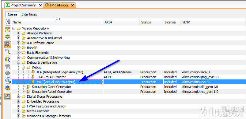
Task: Click the Vivado Repository folder icon
Action: tap(19, 28)
